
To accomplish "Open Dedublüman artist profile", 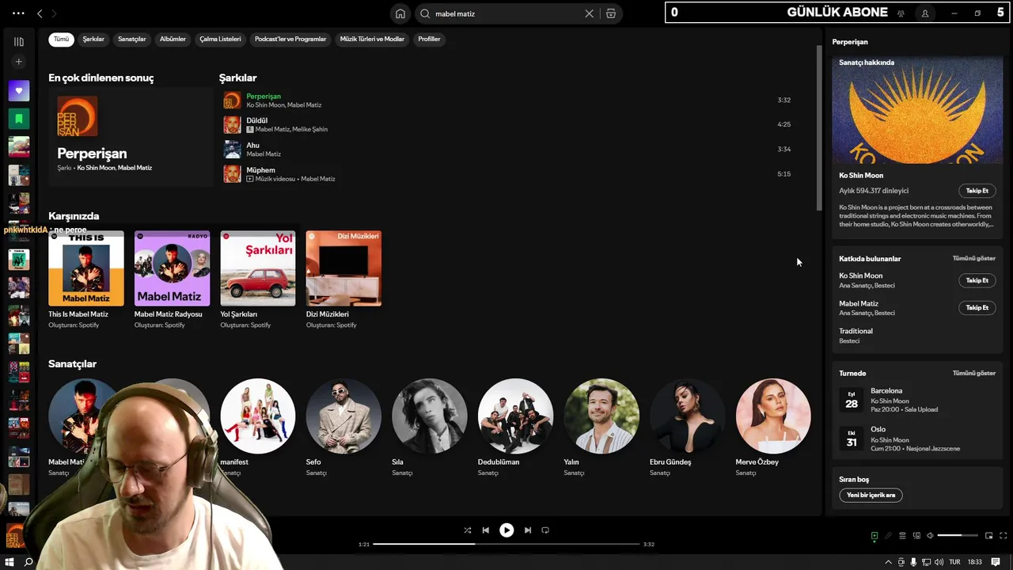I will coord(515,427).
